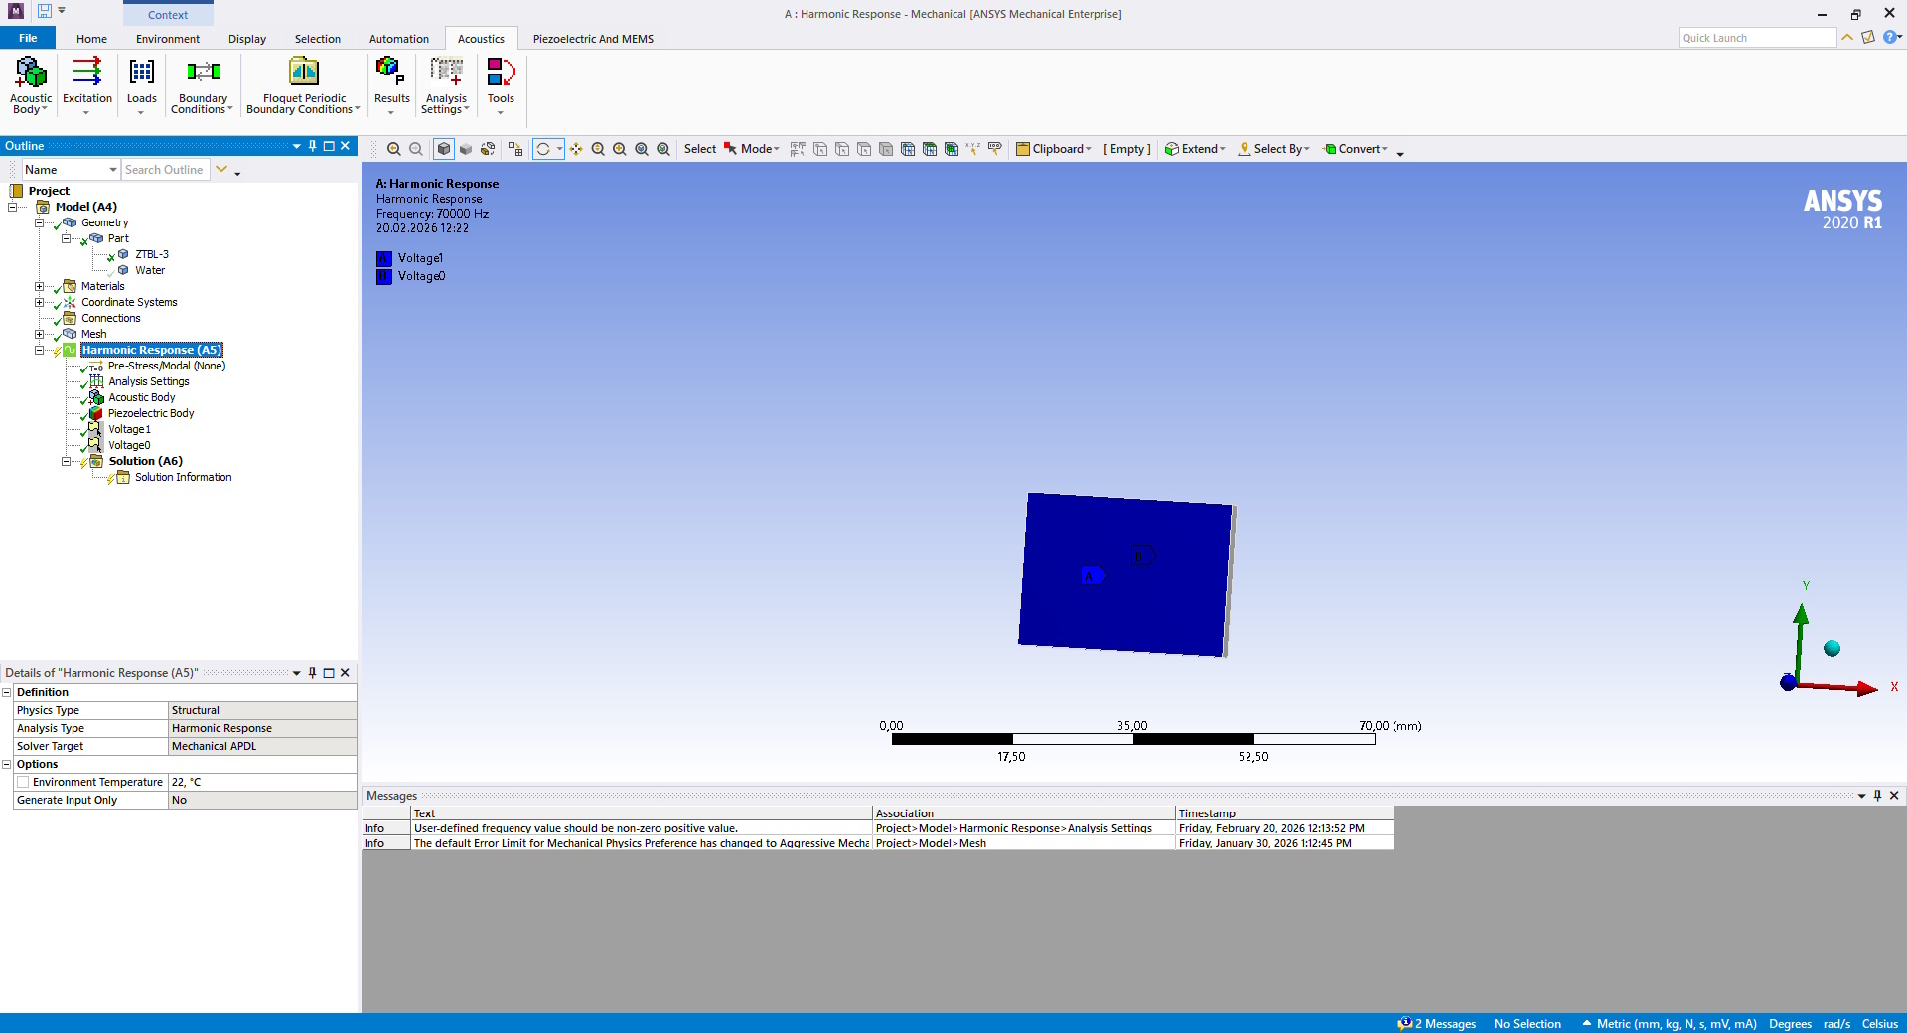Image resolution: width=1907 pixels, height=1033 pixels.
Task: Toggle the Environment Temperature checkbox
Action: (x=23, y=782)
